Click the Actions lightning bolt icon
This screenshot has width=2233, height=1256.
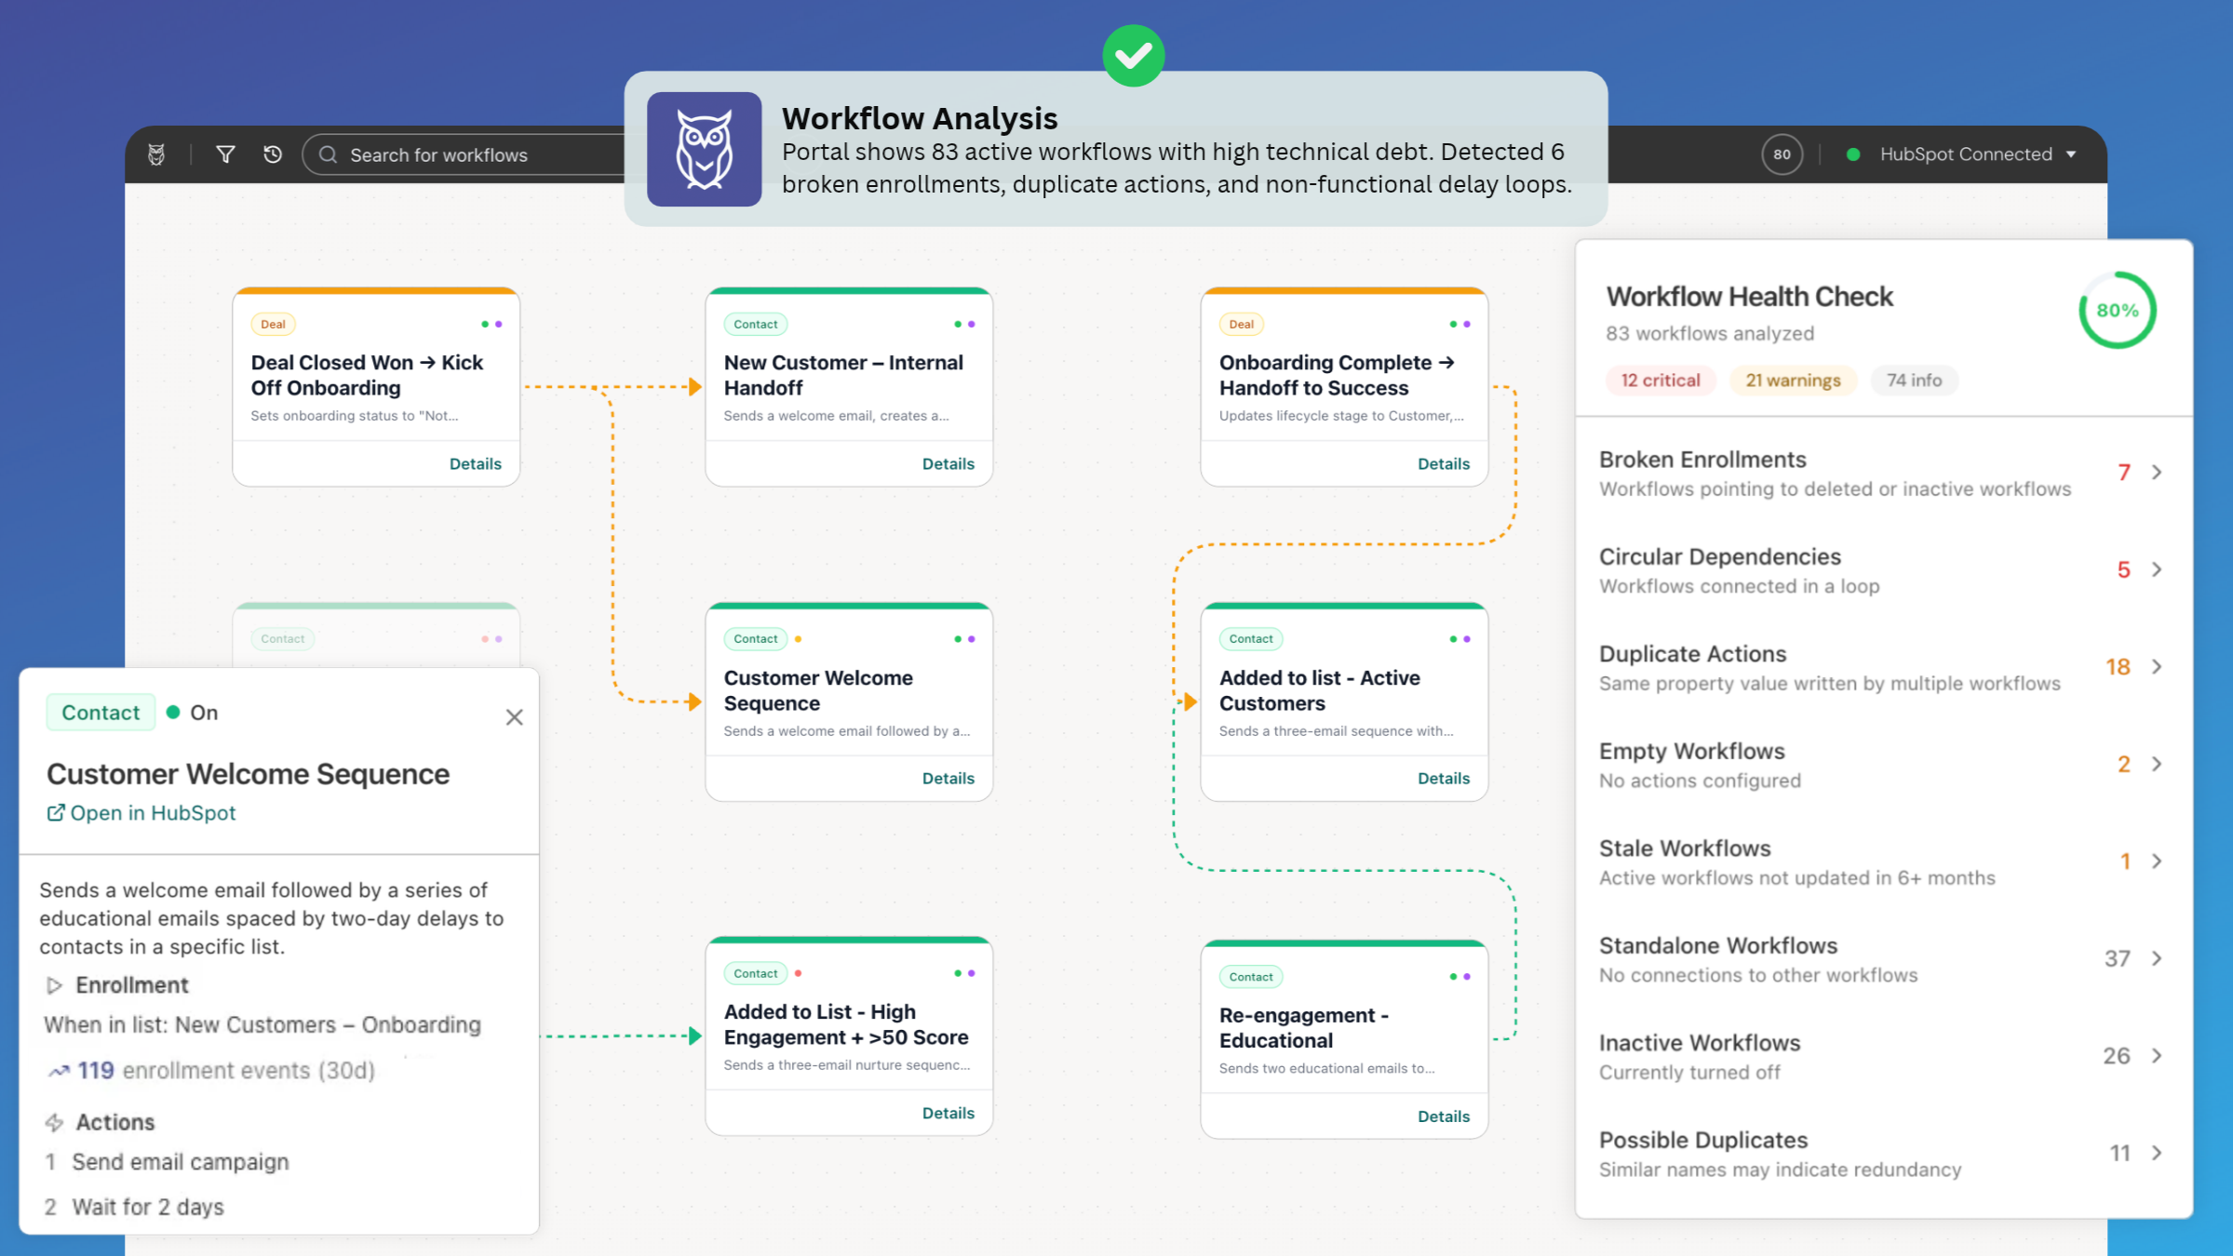pos(54,1122)
